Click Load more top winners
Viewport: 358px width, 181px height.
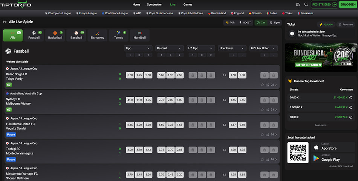[321, 125]
